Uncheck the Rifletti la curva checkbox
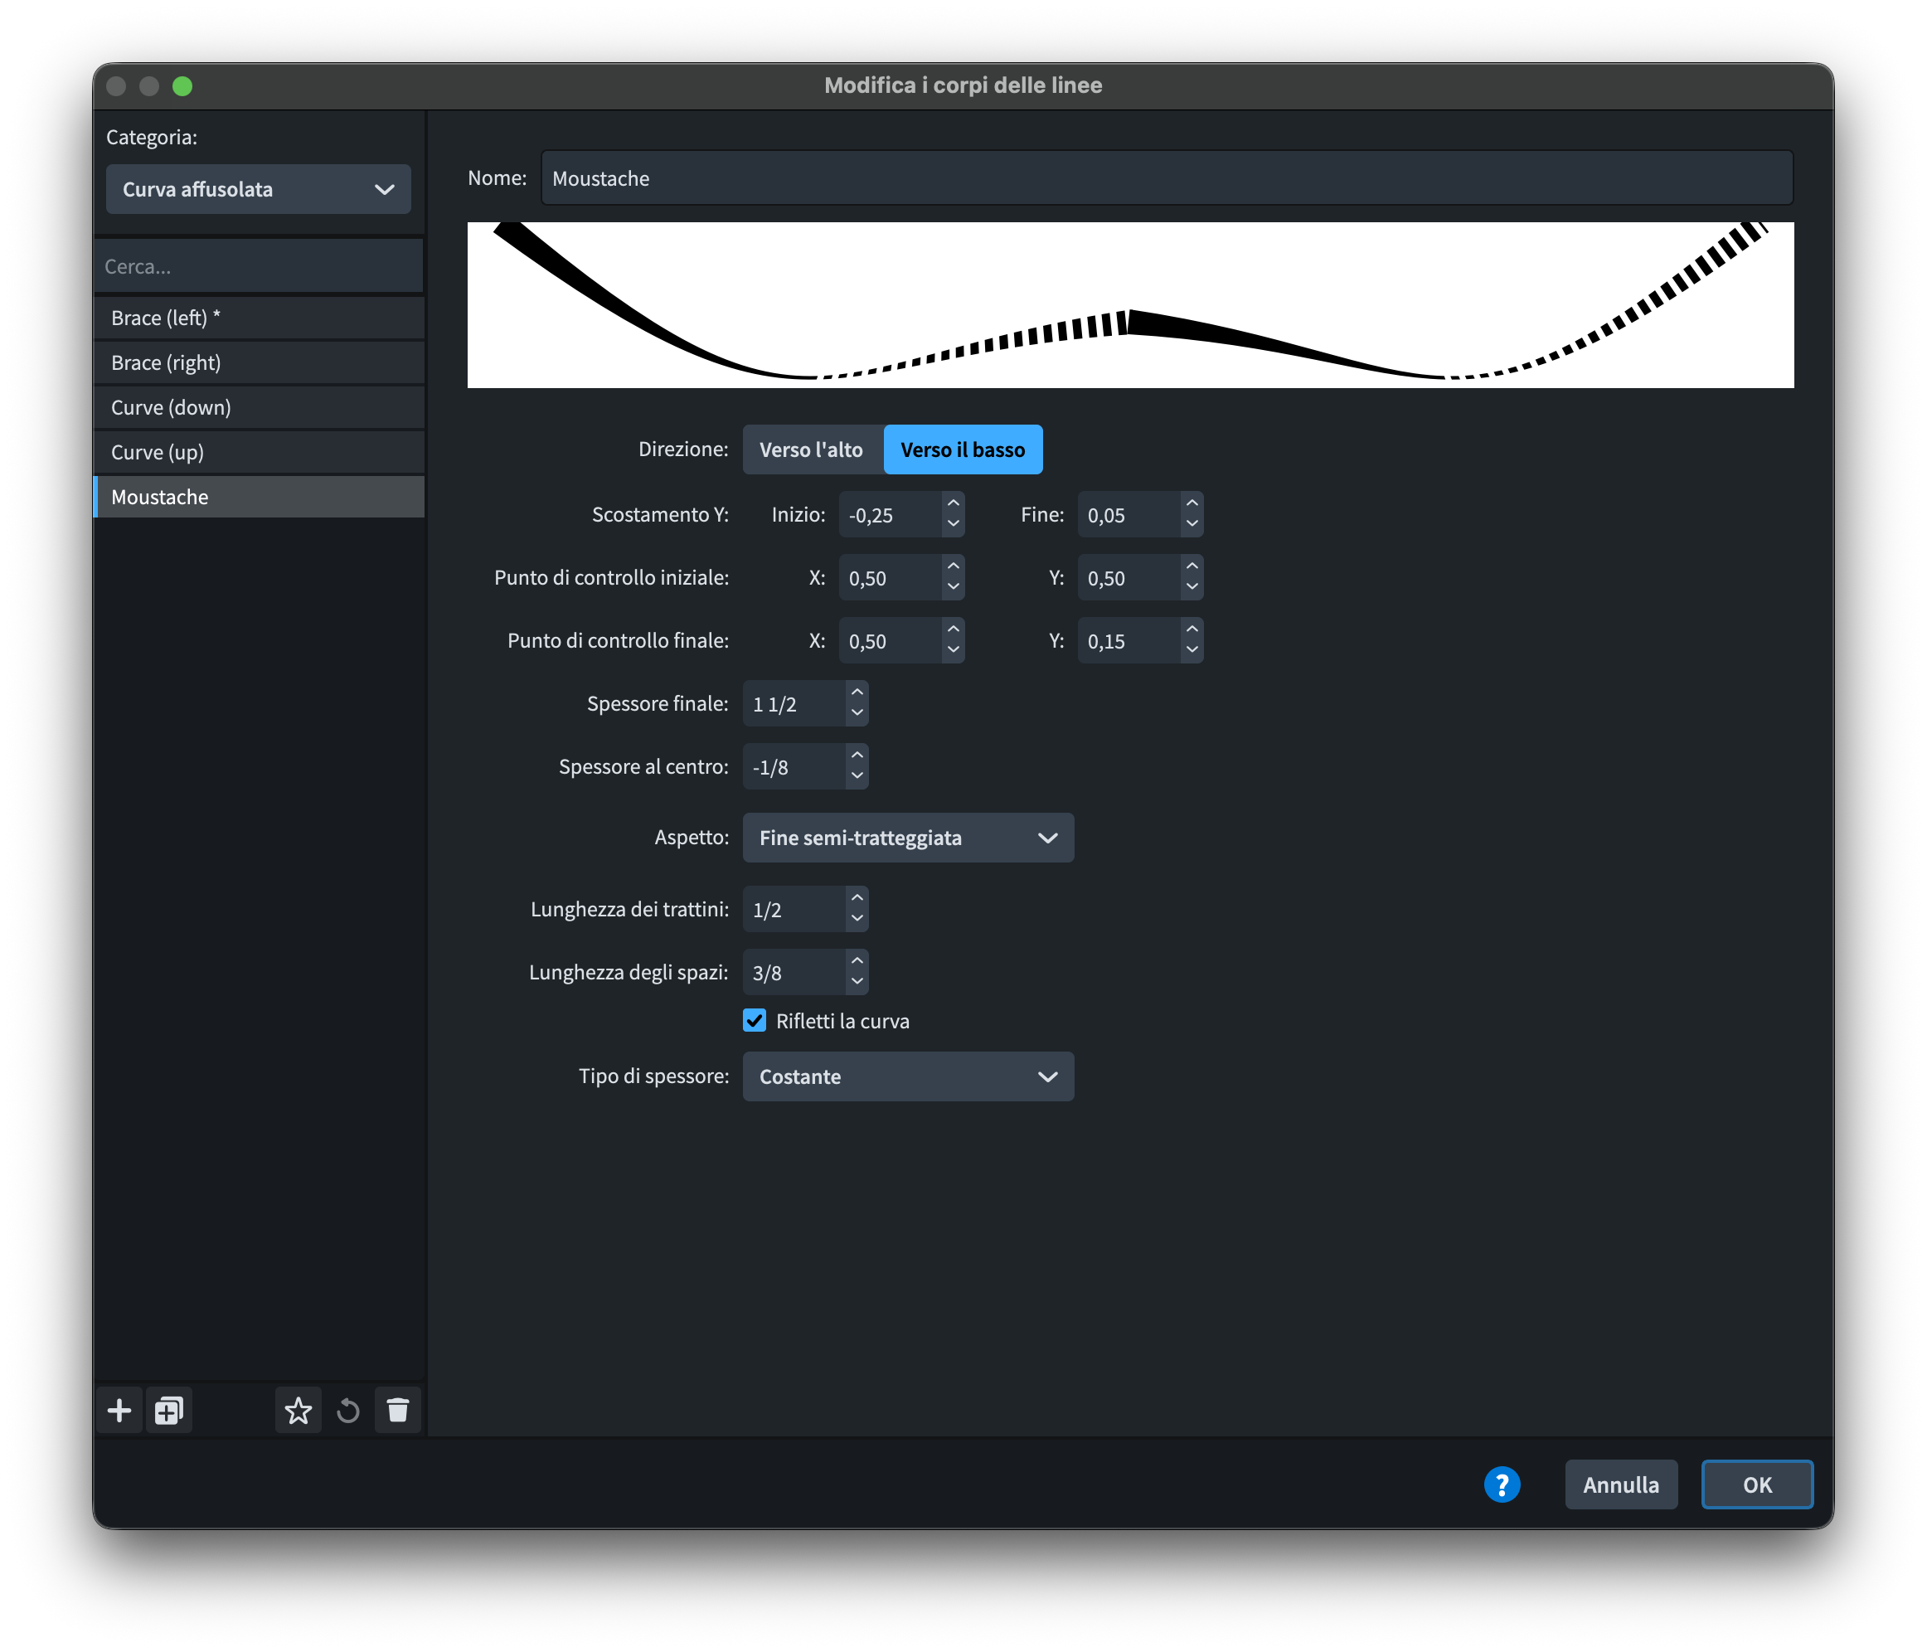The image size is (1927, 1652). (x=755, y=1020)
